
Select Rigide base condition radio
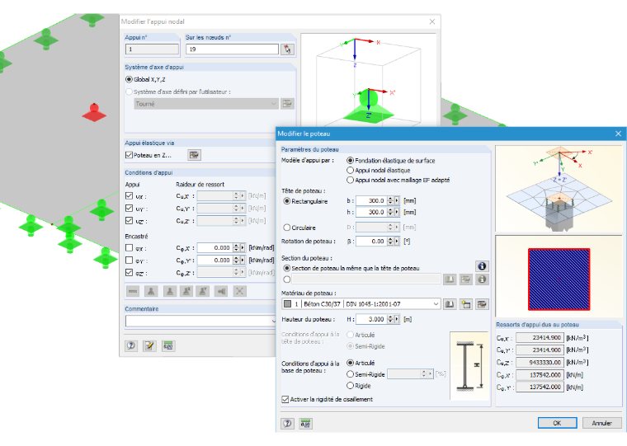351,386
